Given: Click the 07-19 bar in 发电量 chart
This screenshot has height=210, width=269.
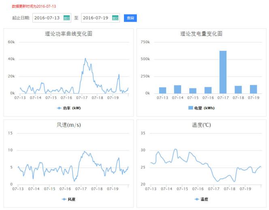Looking at the screenshot, I should tap(253, 89).
